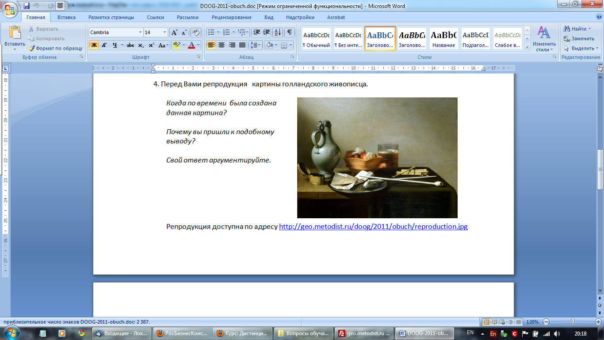Apply the Название style
This screenshot has width=604, height=340.
pos(443,39)
